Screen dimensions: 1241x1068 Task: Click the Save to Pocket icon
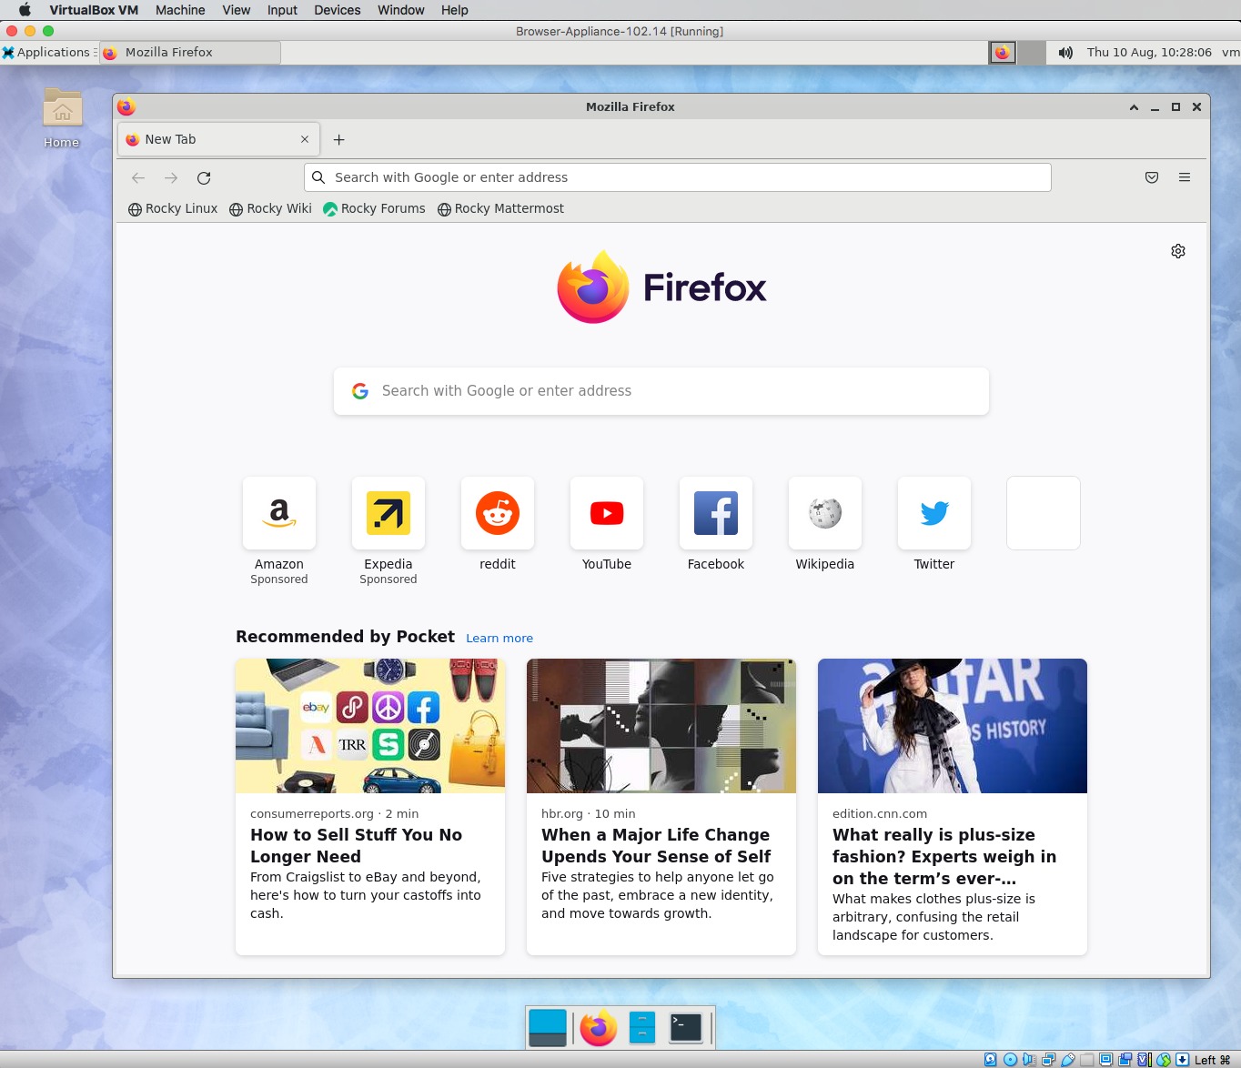(x=1152, y=177)
